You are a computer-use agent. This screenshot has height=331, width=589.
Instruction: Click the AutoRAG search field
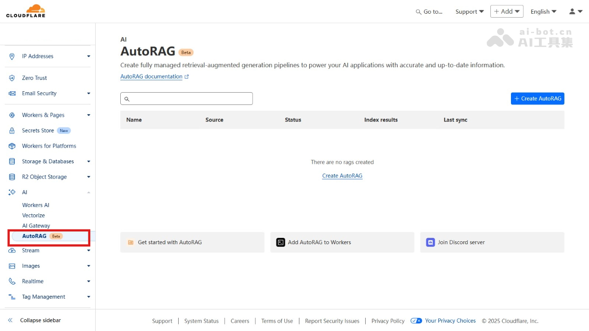[187, 99]
